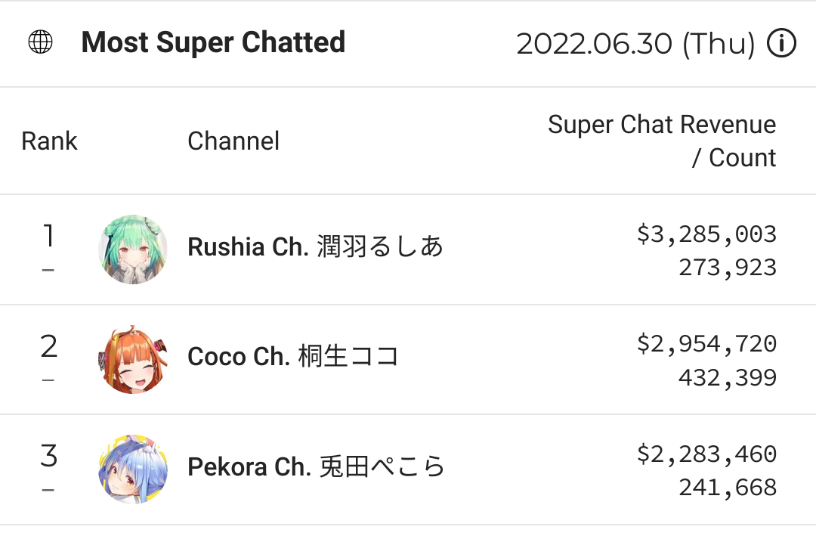Click the globe icon beside the title
The height and width of the screenshot is (536, 816).
click(40, 43)
